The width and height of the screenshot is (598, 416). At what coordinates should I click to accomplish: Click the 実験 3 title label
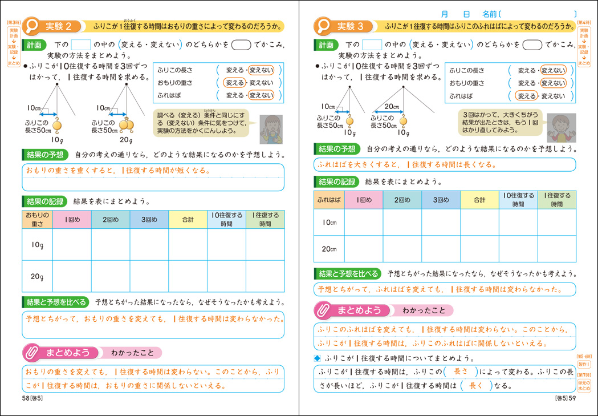[350, 26]
